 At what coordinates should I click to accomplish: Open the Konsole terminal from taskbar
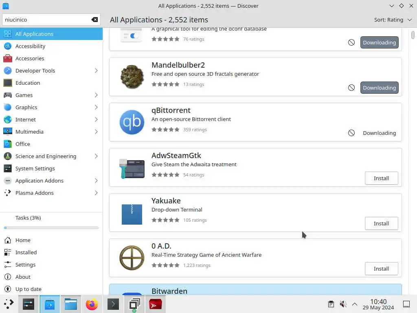click(x=113, y=304)
